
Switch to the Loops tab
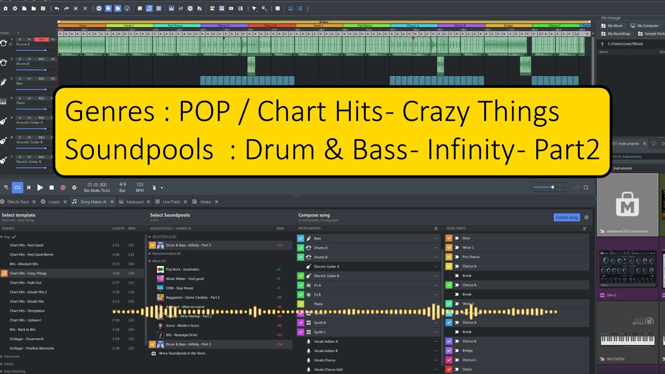tap(54, 202)
